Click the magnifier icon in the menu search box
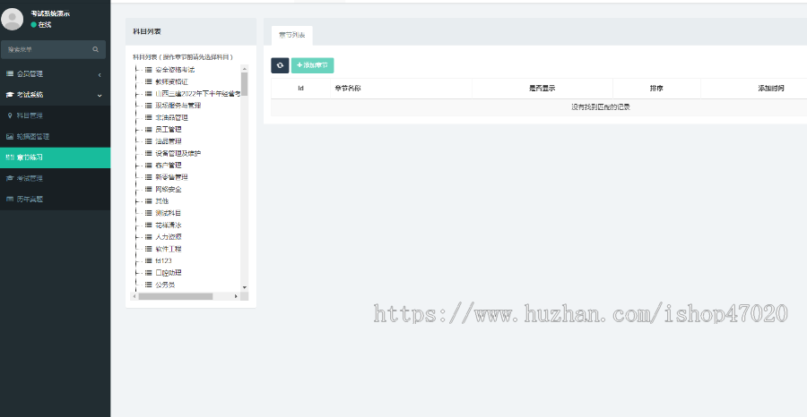This screenshot has width=807, height=417. 96,49
